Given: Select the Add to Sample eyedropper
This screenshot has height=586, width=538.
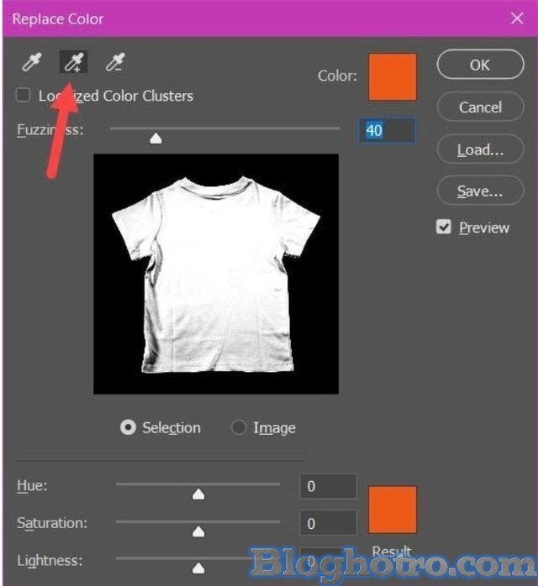Looking at the screenshot, I should (x=73, y=61).
